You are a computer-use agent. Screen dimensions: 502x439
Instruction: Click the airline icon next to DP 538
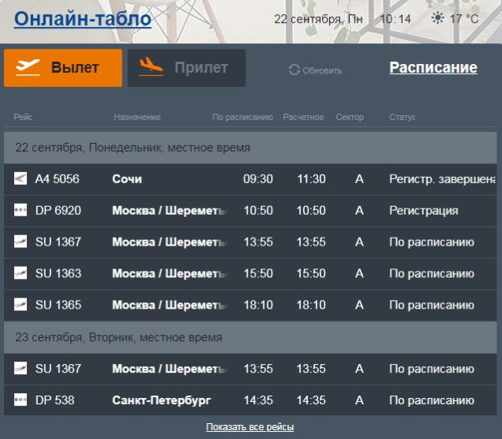pos(21,400)
